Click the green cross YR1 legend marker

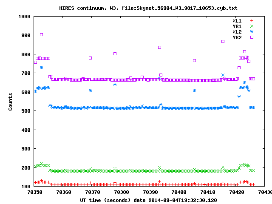coord(252,26)
